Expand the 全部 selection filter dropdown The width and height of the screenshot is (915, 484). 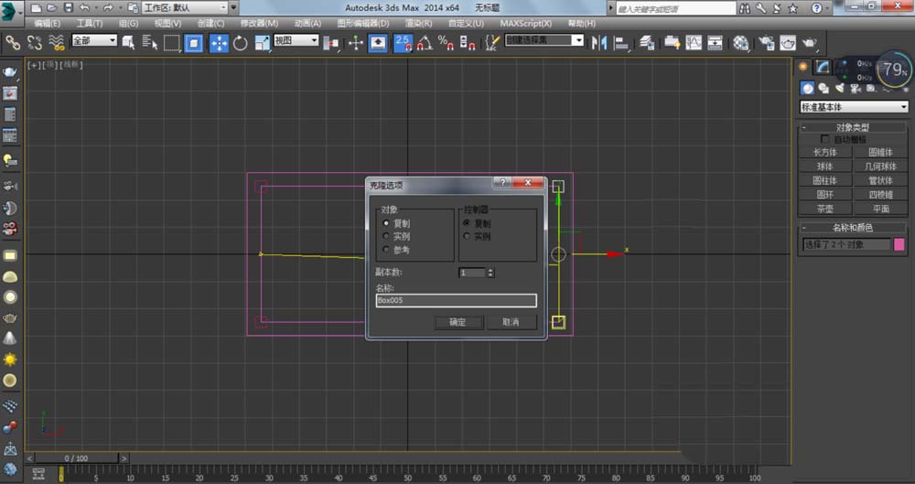tap(94, 41)
